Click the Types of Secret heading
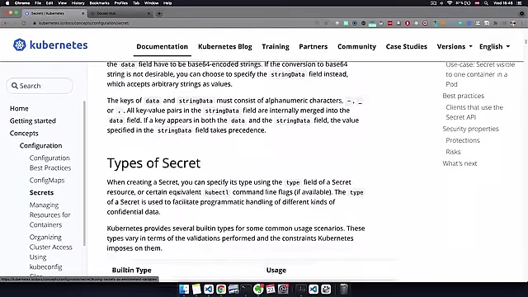The height and width of the screenshot is (297, 528). [x=153, y=163]
